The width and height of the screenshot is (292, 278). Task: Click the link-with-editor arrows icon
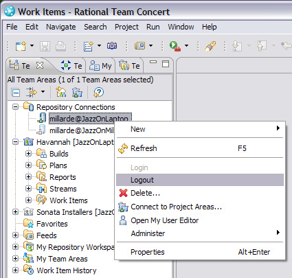32,92
